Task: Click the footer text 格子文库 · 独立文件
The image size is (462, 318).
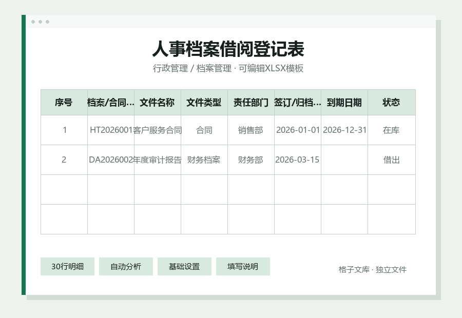Action: [x=373, y=269]
